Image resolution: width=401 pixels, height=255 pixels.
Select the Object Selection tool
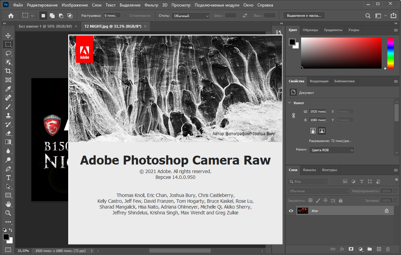click(8, 62)
